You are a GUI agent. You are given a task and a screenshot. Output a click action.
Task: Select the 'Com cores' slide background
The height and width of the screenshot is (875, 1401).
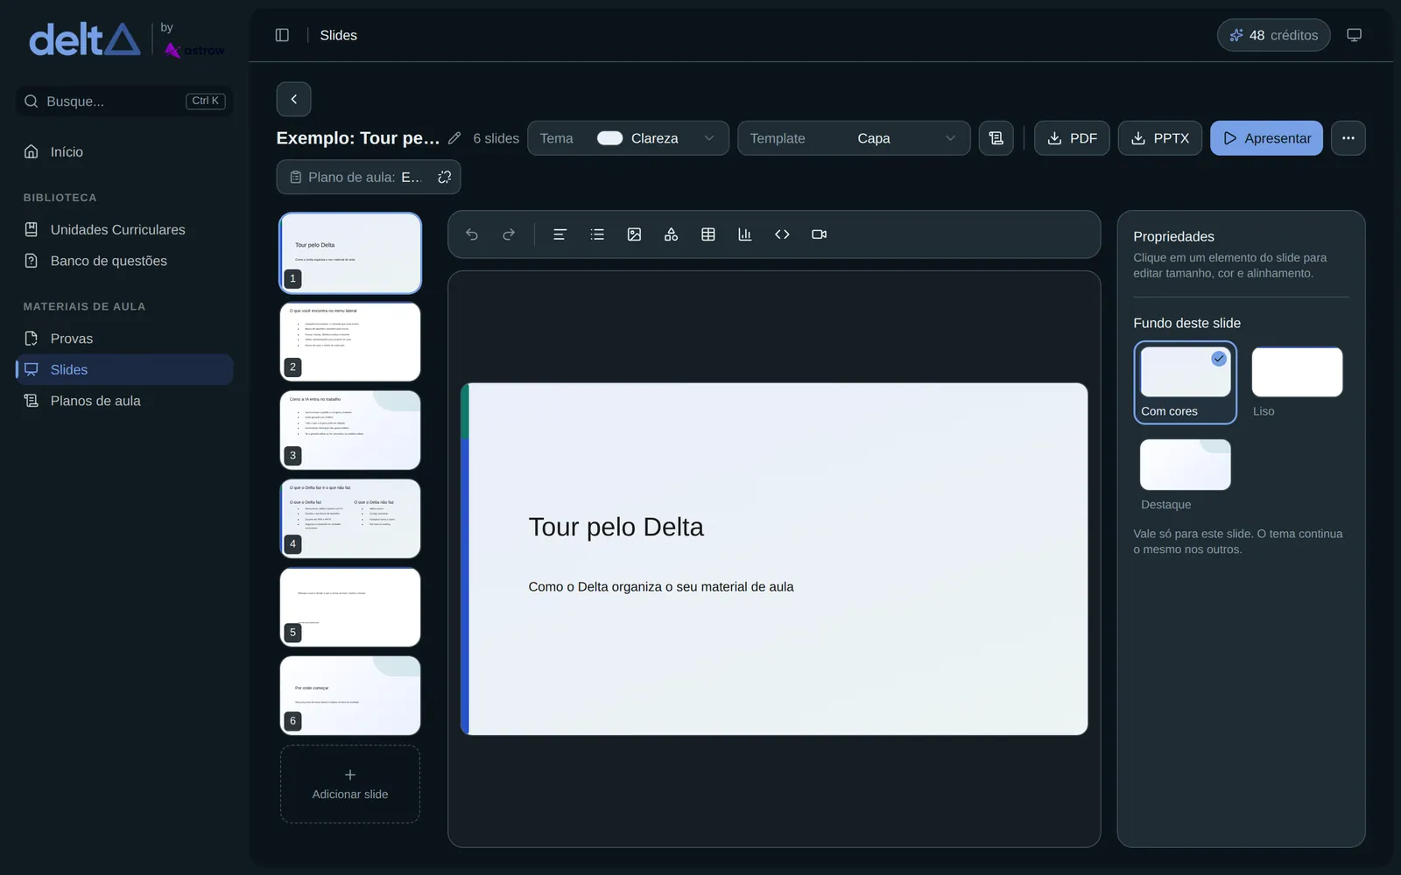point(1186,382)
